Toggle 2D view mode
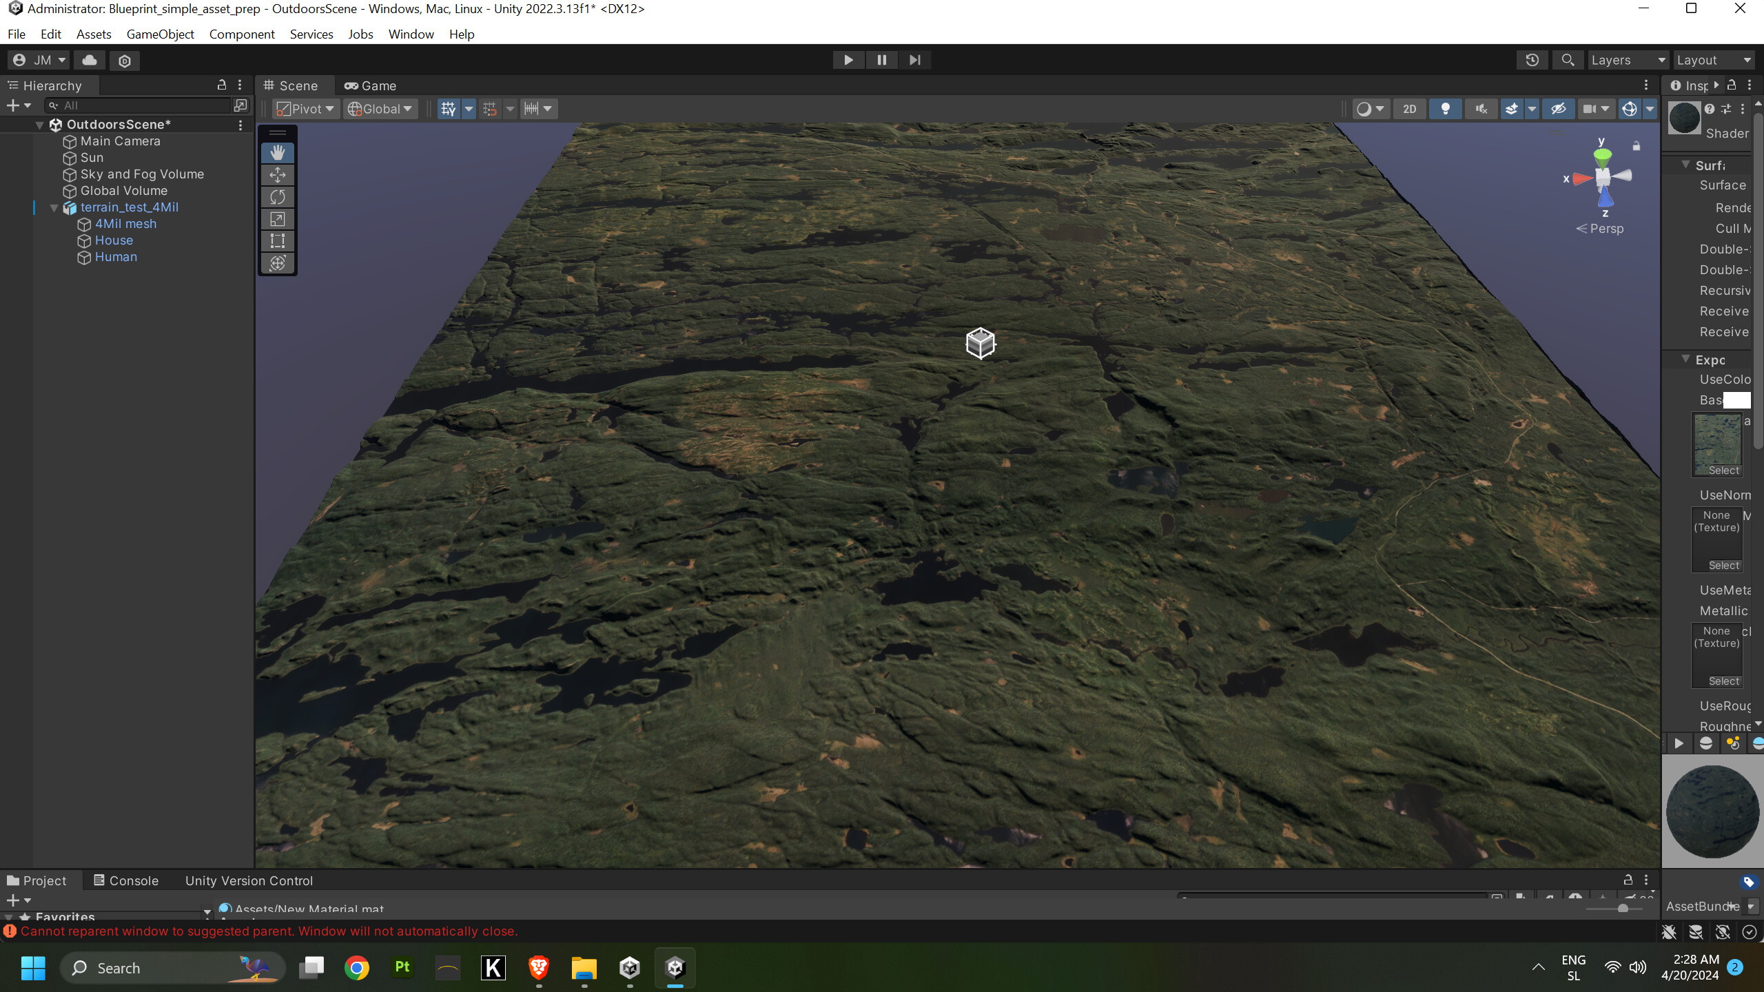The width and height of the screenshot is (1764, 992). click(x=1410, y=109)
